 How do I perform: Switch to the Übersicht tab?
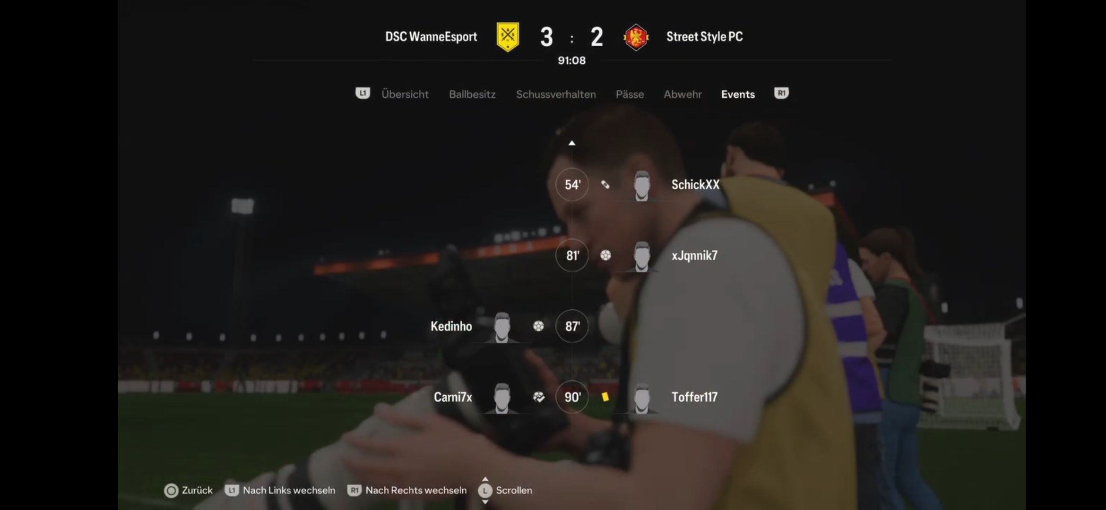(405, 94)
